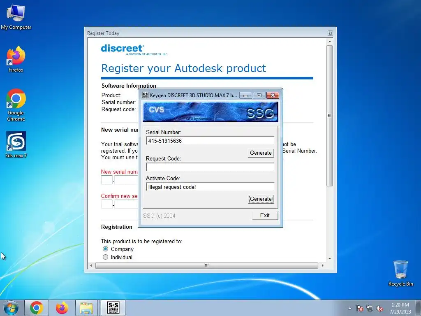421x316 pixels.
Task: Open the Firefox icon in the taskbar
Action: [62, 308]
